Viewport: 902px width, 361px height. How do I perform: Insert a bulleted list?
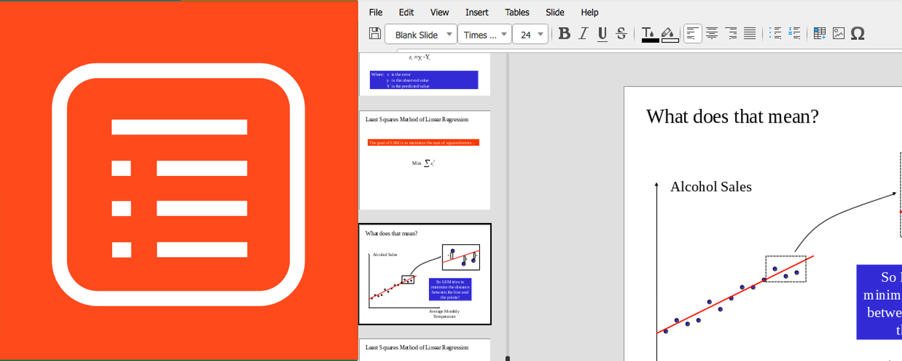(x=775, y=34)
